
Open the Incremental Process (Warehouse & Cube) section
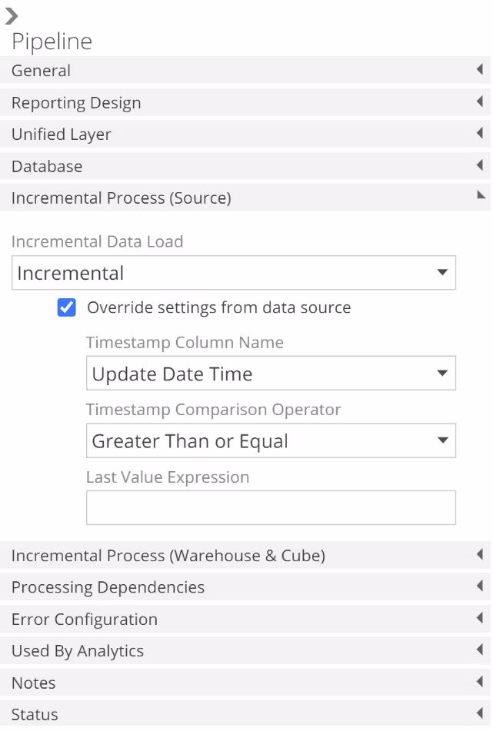pyautogui.click(x=168, y=555)
